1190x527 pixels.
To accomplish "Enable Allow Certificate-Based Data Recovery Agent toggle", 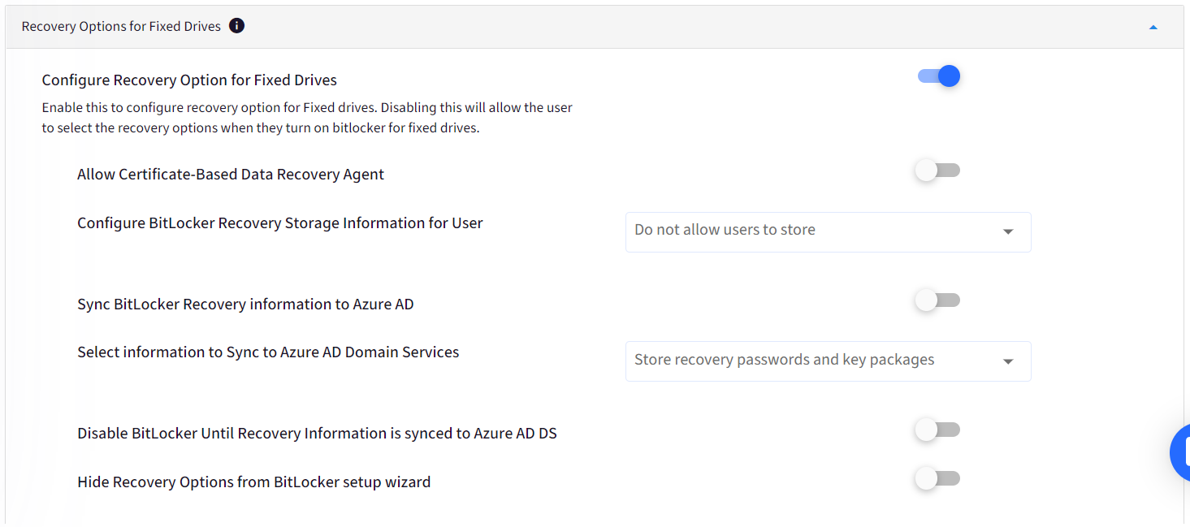I will click(x=937, y=171).
